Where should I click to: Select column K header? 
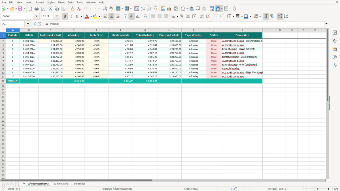(x=242, y=30)
